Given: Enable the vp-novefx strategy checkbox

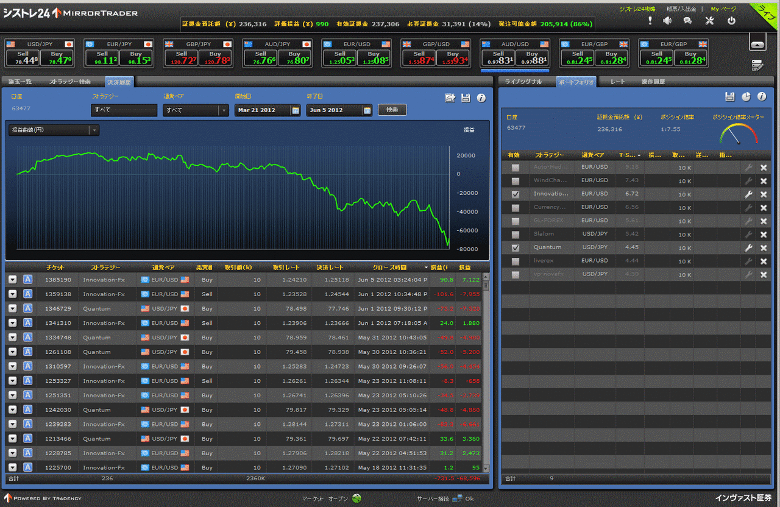Looking at the screenshot, I should click(x=516, y=275).
